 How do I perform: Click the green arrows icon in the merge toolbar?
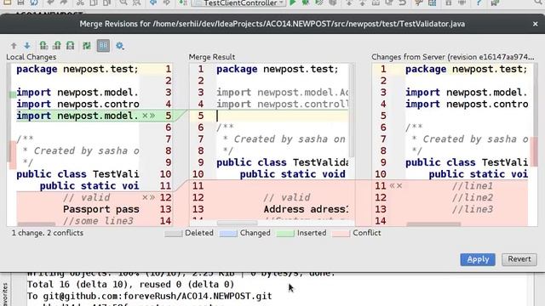click(87, 45)
